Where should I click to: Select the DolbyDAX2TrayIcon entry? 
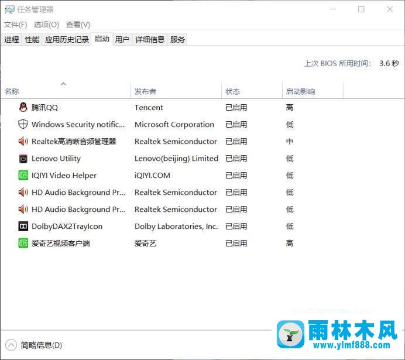pyautogui.click(x=203, y=226)
